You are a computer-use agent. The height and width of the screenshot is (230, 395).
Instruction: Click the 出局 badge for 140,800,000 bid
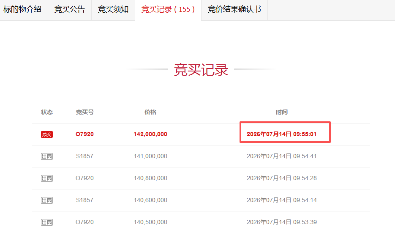click(x=47, y=178)
